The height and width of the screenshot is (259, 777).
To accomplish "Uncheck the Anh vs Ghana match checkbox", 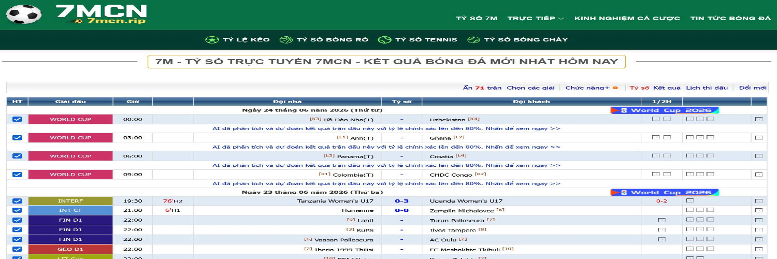I will pos(17,137).
